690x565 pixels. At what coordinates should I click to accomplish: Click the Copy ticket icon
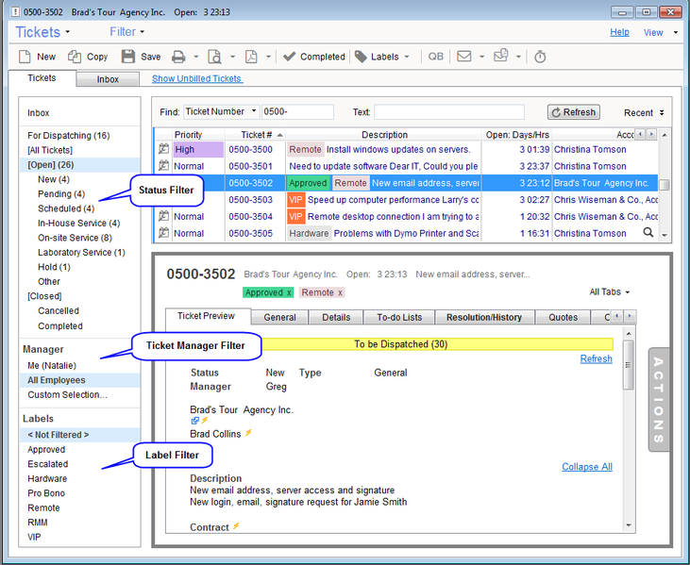pos(76,57)
